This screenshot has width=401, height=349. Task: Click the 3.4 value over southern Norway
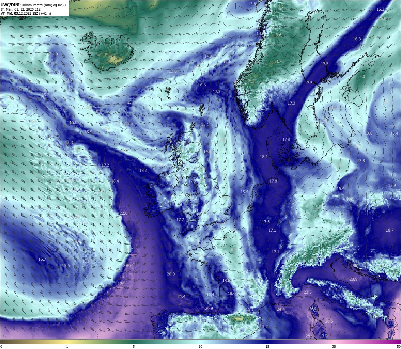(251, 81)
